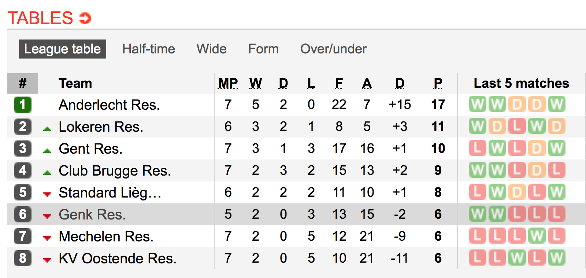Screen dimensions: 586x278
Task: Open the Club Brugge Res. team link
Action: pyautogui.click(x=115, y=170)
